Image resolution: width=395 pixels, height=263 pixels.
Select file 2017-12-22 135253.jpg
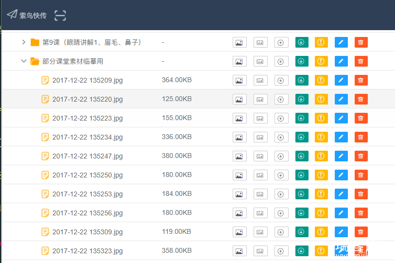(x=87, y=194)
